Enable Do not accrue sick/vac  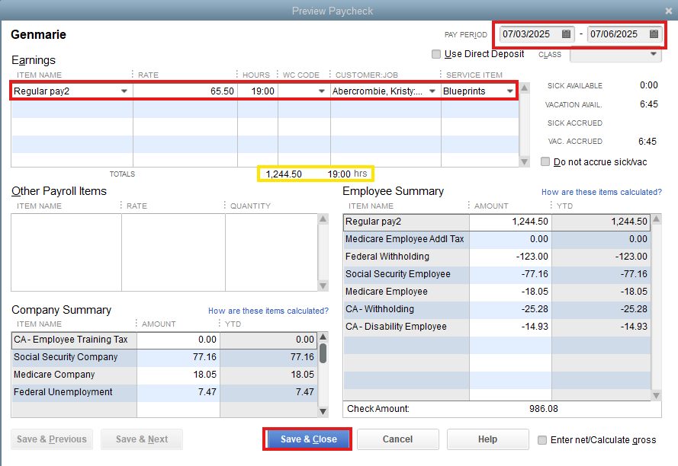point(545,161)
